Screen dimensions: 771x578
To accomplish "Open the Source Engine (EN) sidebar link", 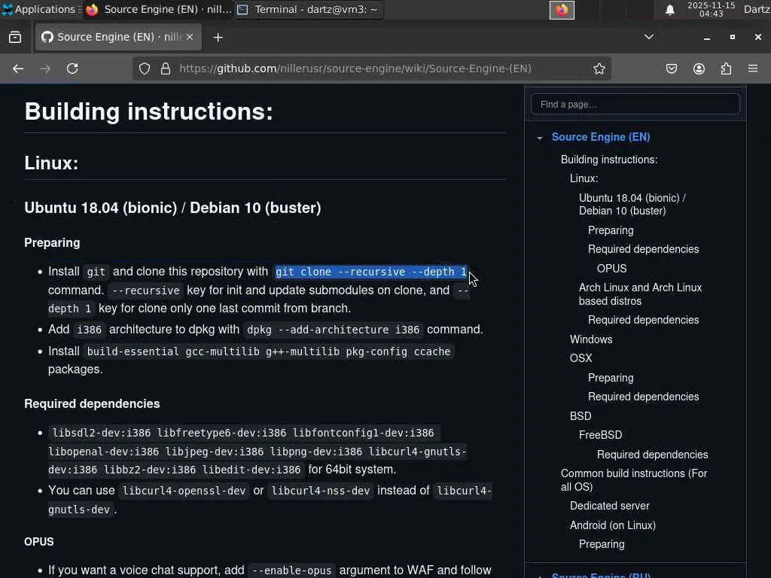I will tap(601, 137).
